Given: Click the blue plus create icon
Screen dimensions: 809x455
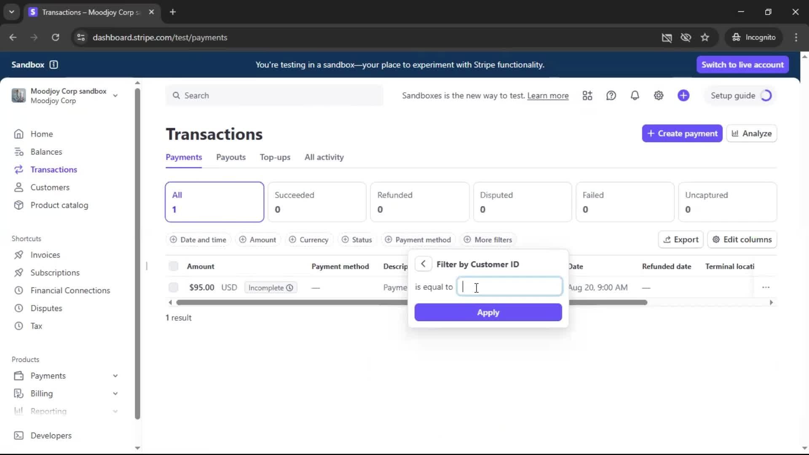Looking at the screenshot, I should 683,96.
